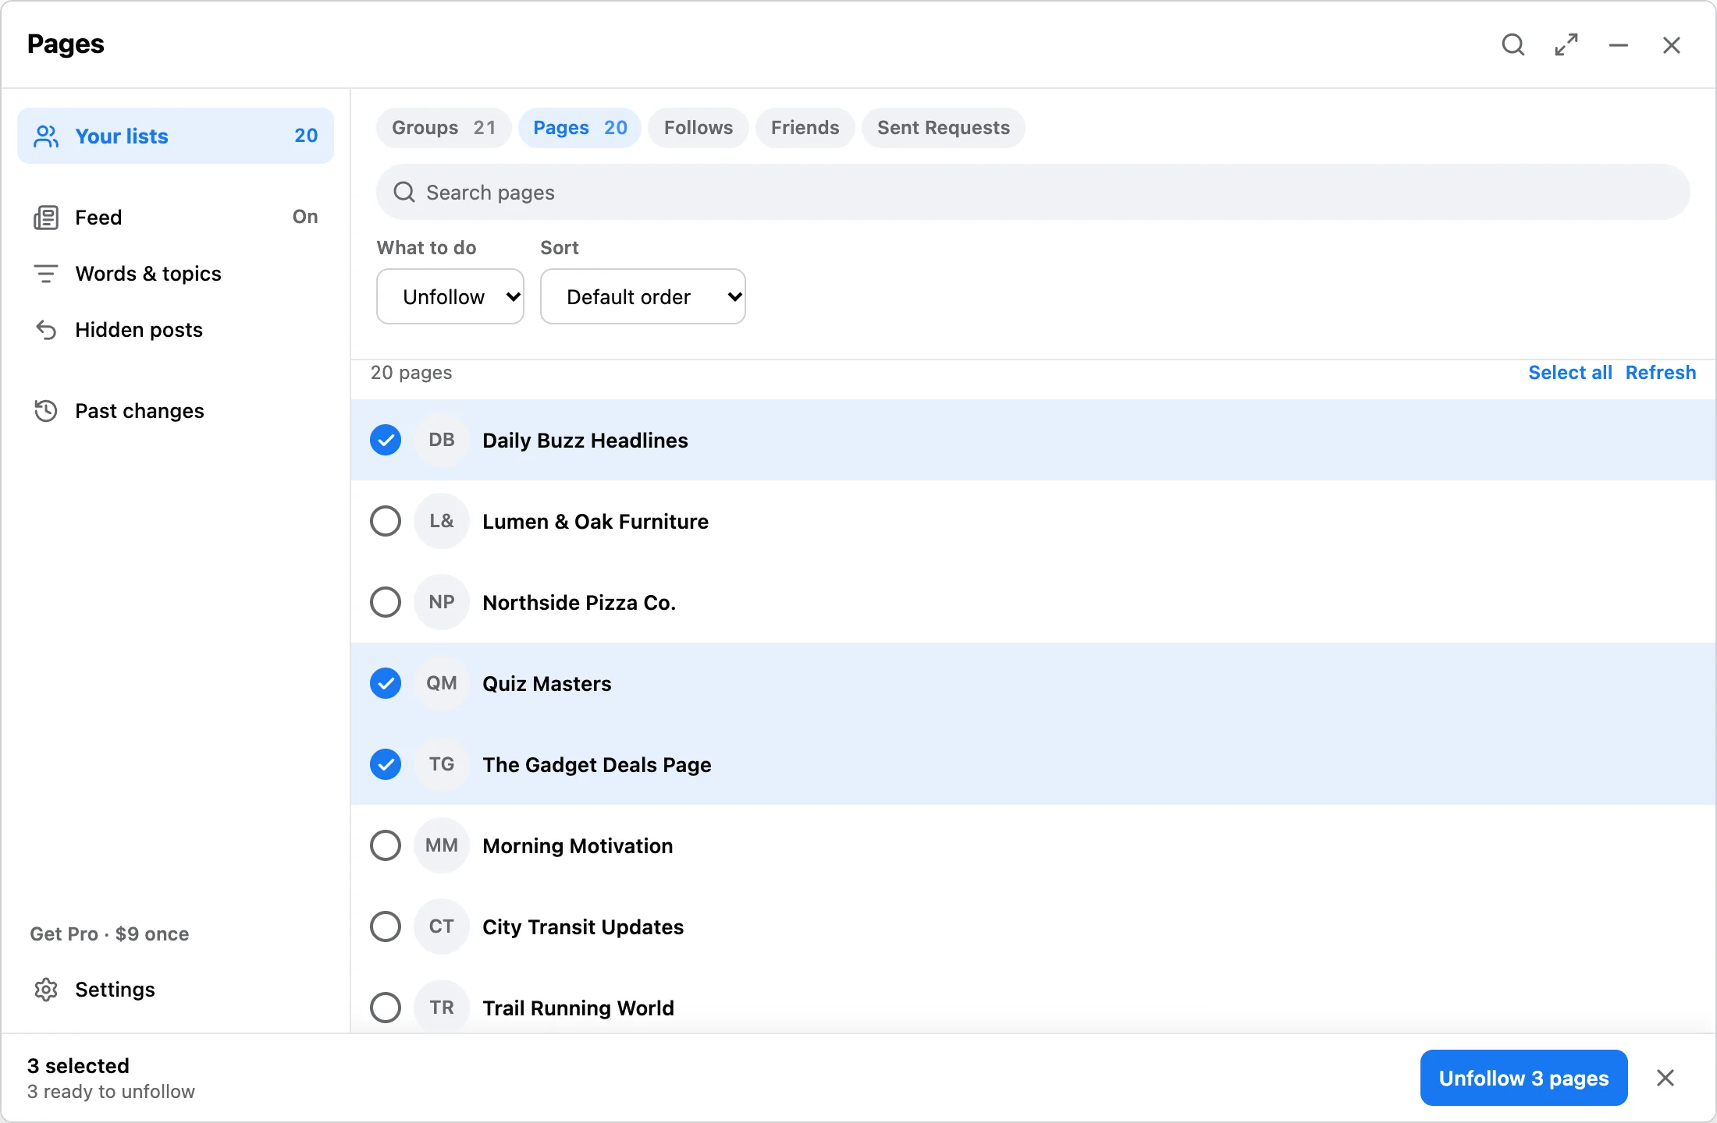Uncheck Daily Buzz Headlines

point(386,440)
